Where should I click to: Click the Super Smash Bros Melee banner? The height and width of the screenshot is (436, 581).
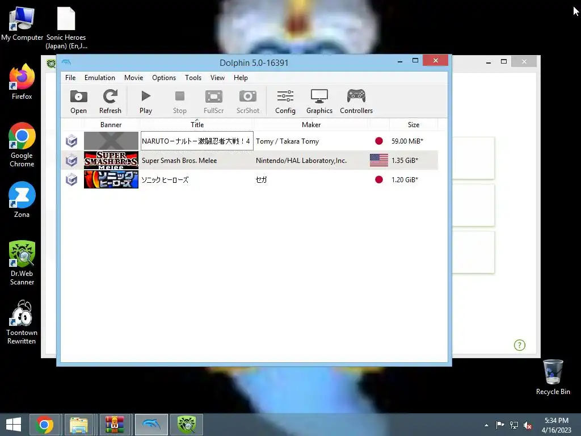111,160
